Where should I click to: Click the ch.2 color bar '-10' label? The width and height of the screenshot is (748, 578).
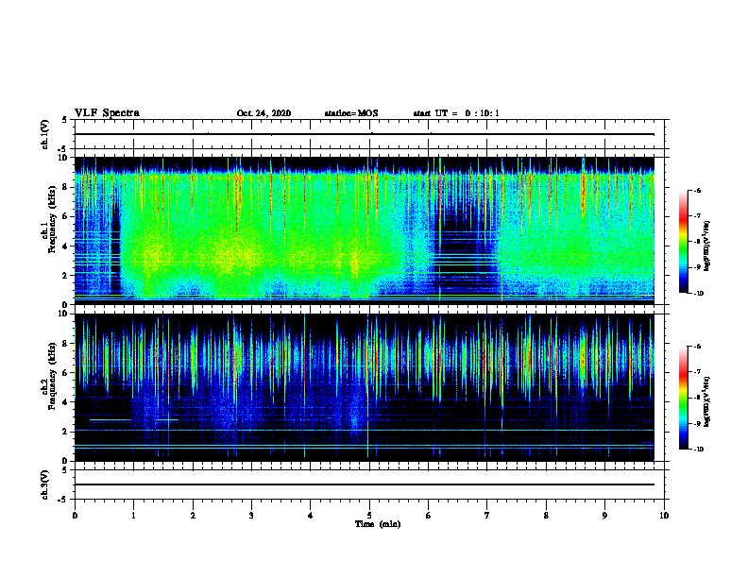[698, 450]
